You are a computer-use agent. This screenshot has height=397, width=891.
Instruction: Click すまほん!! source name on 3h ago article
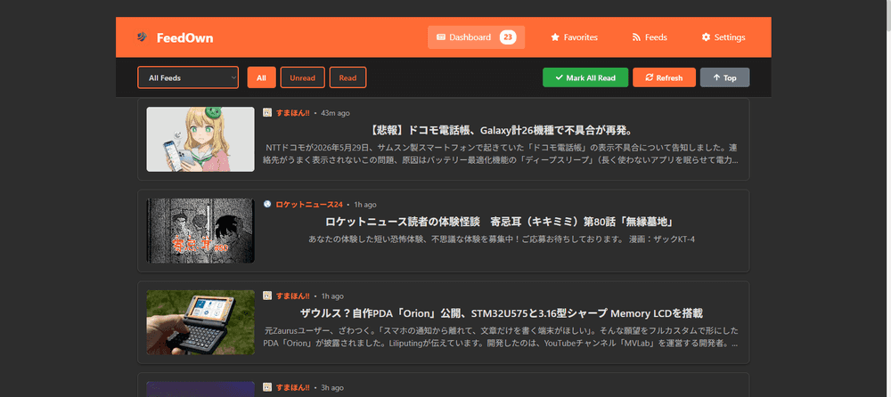tap(292, 387)
